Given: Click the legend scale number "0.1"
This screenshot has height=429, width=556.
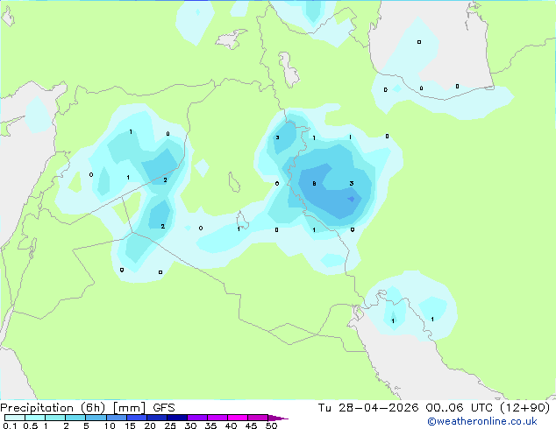Looking at the screenshot, I should (x=10, y=425).
